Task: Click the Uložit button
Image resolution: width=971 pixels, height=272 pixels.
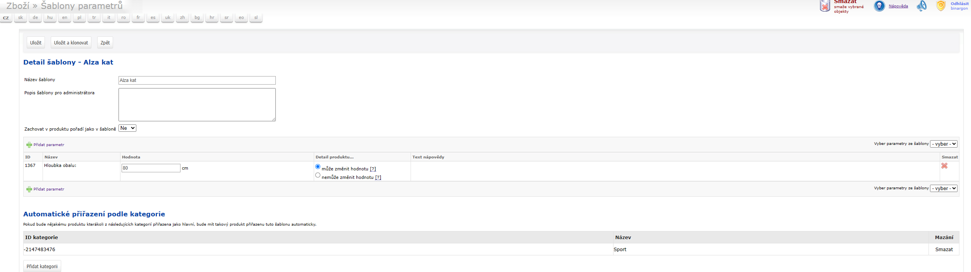Action: [x=36, y=43]
